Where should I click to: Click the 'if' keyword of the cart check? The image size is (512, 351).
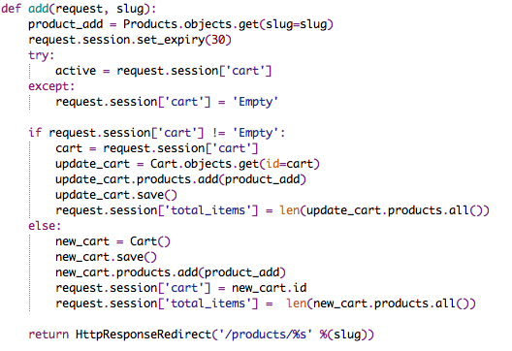(x=35, y=133)
